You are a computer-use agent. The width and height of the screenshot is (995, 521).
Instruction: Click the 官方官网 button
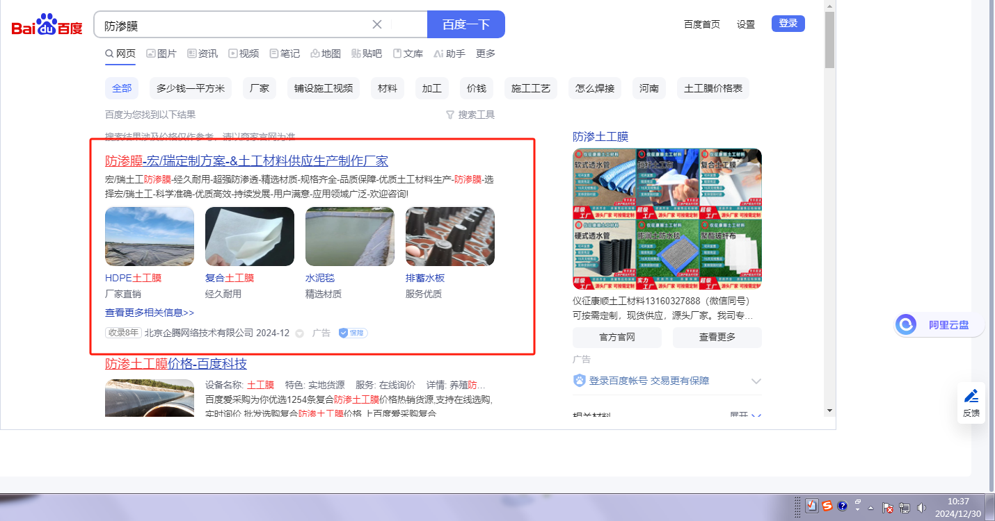(x=617, y=337)
